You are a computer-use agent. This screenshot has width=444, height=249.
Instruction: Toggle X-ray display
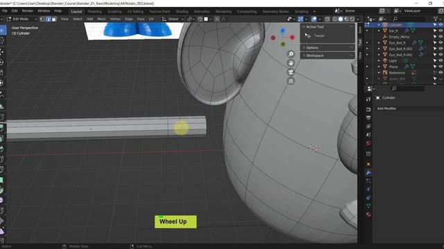327,19
